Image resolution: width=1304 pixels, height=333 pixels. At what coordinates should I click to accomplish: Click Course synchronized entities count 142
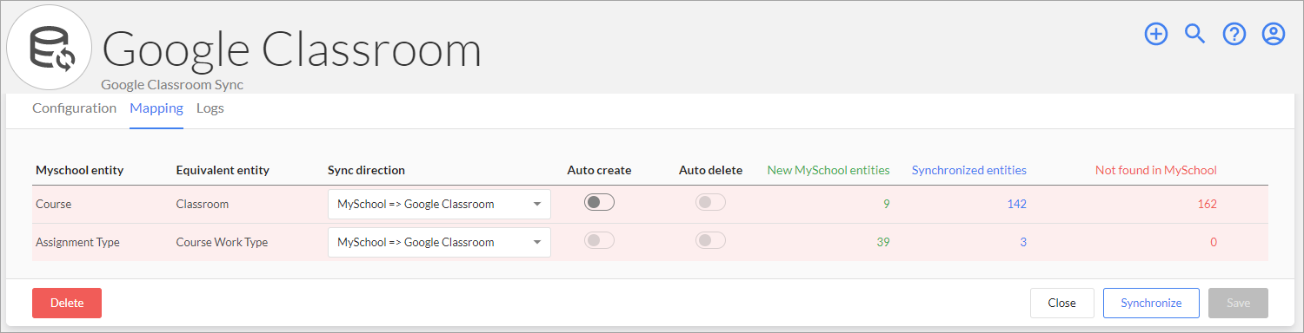[1016, 205]
